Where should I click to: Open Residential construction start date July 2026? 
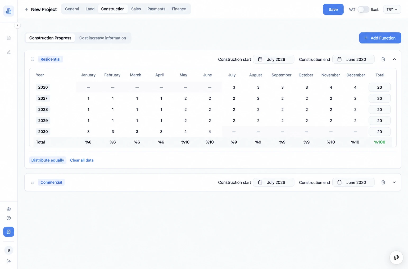[274, 59]
